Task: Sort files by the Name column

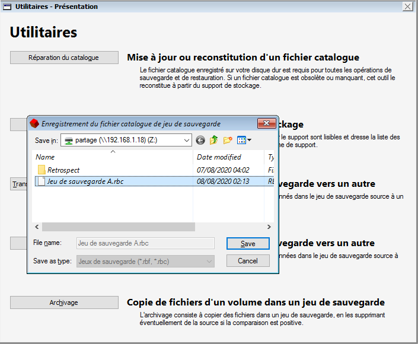Action: 45,157
